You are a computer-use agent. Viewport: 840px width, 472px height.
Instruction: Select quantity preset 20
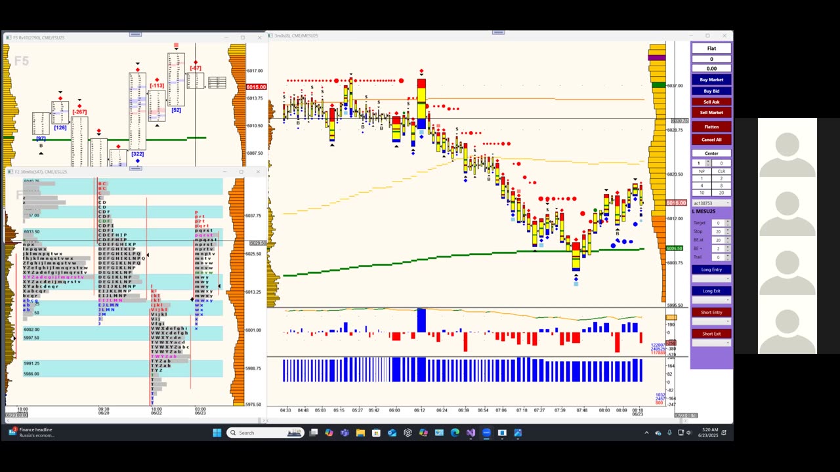pos(721,193)
